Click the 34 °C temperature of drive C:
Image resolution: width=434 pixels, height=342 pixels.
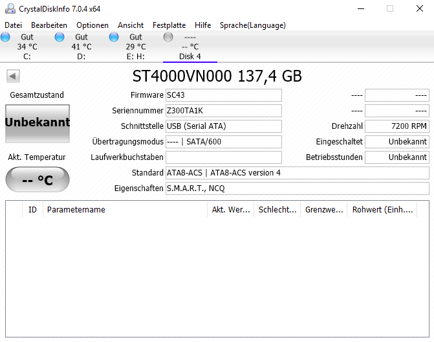tap(27, 47)
